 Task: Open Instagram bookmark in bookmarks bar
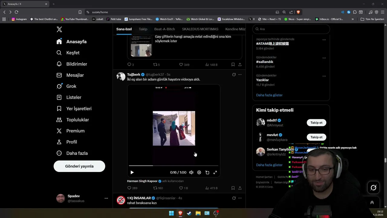[x=19, y=19]
